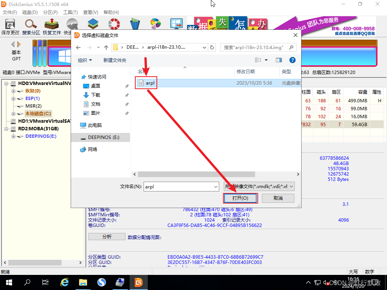The image size is (387, 290).
Task: Click the recycle bin toolbar icon
Action: (x=135, y=24)
